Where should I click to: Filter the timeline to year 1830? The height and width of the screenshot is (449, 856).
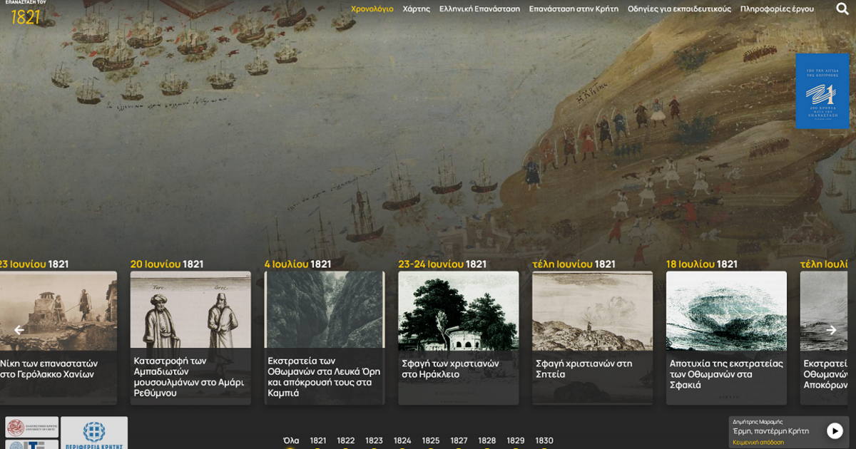(x=544, y=440)
